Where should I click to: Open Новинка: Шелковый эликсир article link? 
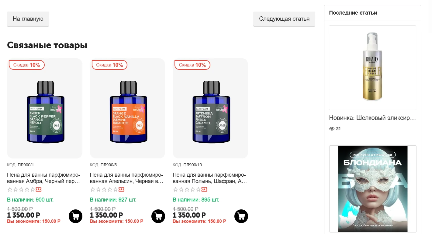(x=372, y=118)
